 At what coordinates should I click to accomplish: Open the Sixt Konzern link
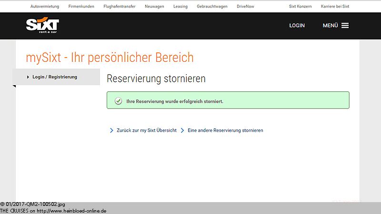click(x=301, y=6)
